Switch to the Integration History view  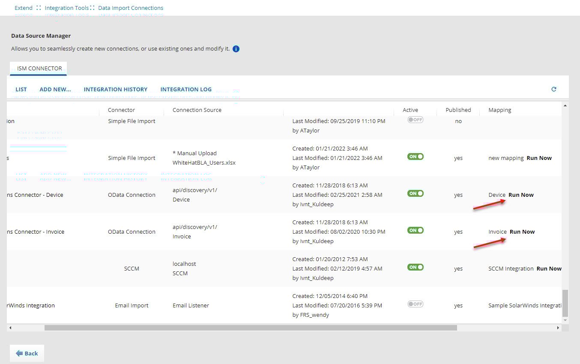(116, 90)
